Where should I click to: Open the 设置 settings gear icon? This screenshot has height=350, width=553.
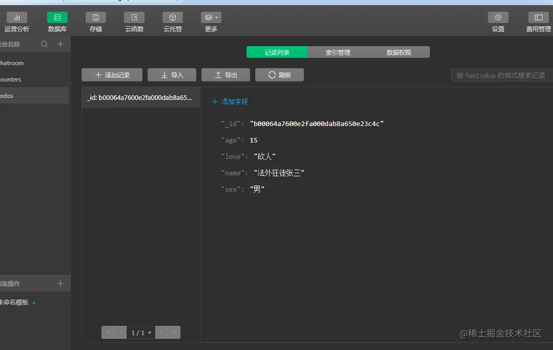498,17
